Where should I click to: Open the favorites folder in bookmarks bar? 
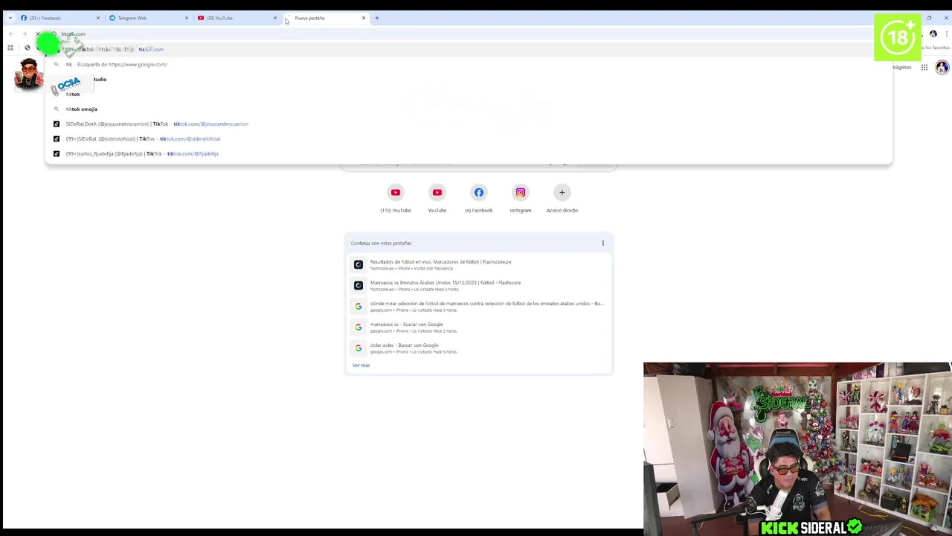936,48
